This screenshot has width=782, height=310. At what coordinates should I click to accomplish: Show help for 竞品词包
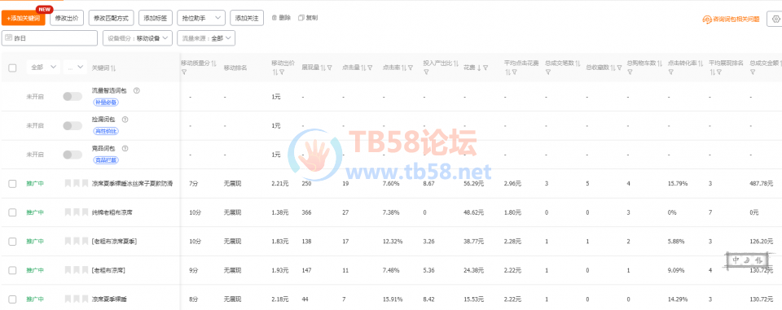pyautogui.click(x=125, y=148)
